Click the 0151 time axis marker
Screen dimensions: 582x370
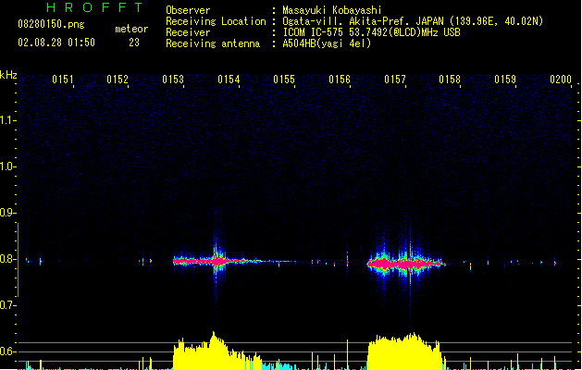(x=63, y=80)
